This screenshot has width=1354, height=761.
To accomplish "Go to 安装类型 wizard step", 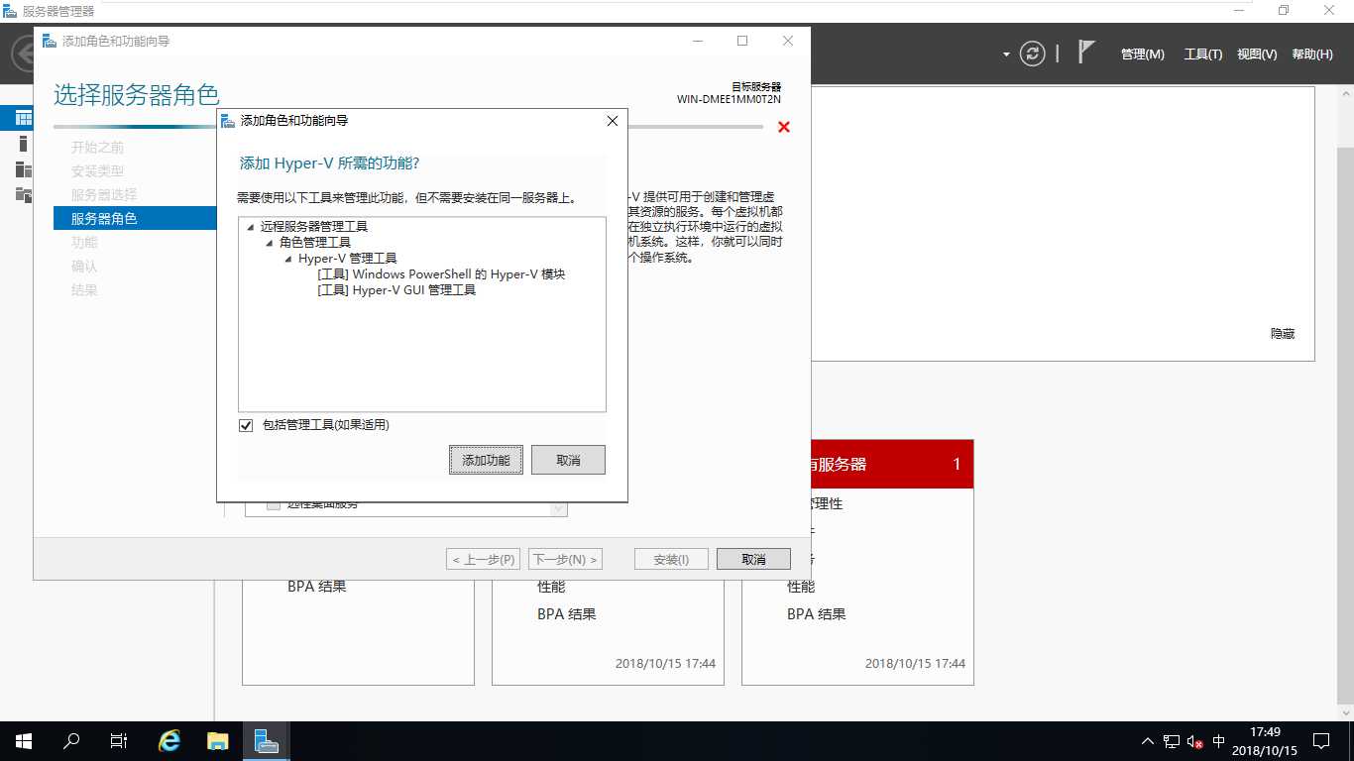I will 97,170.
